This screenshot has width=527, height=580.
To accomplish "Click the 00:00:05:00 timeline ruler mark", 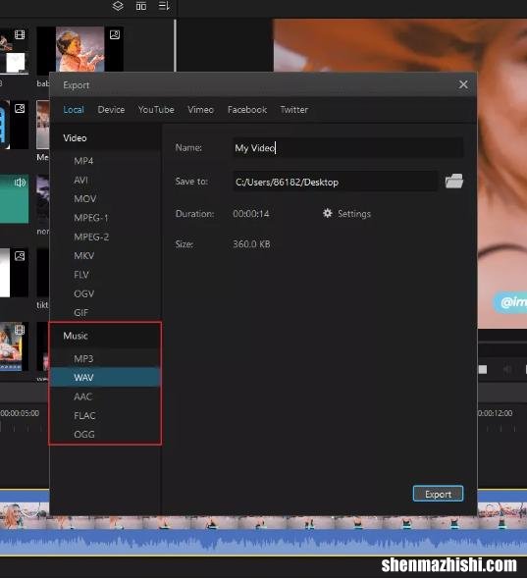I will [20, 413].
